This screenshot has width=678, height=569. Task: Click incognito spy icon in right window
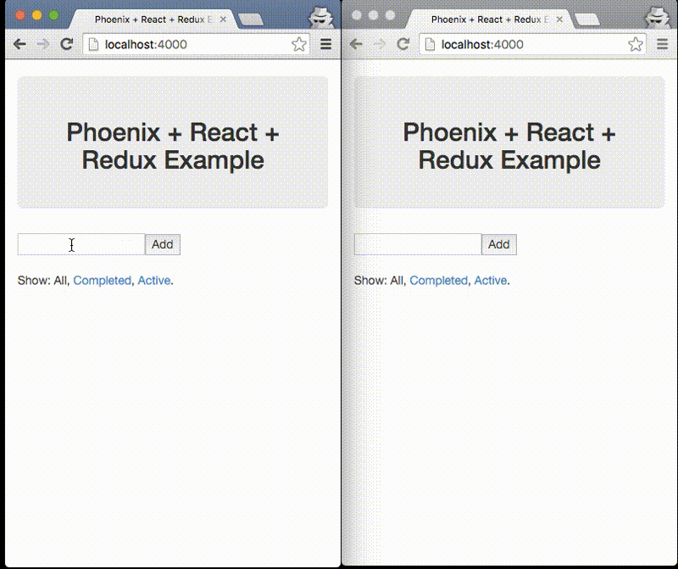pyautogui.click(x=658, y=17)
